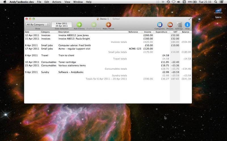Click the £11.95 expenditure value
The image size is (227, 141).
pyautogui.click(x=165, y=62)
